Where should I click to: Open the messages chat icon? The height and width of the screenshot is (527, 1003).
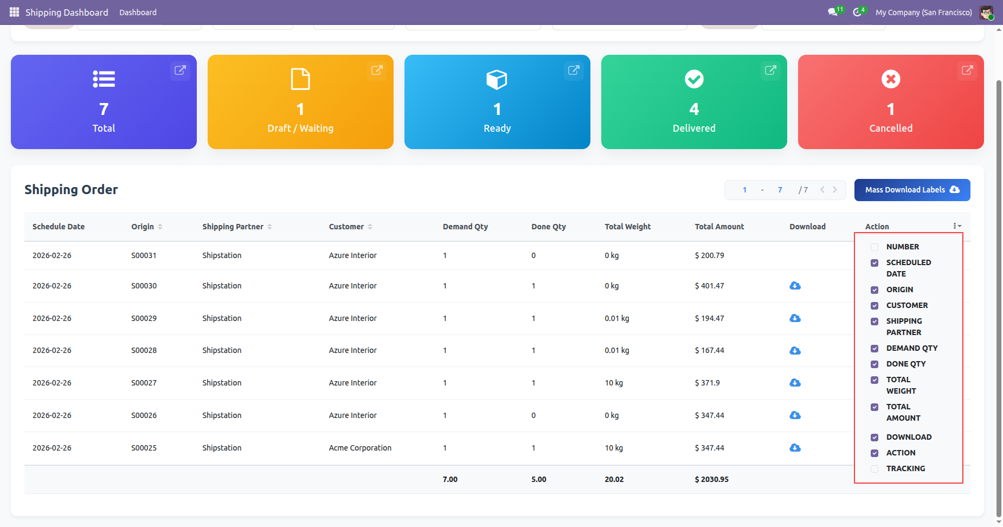pyautogui.click(x=833, y=12)
